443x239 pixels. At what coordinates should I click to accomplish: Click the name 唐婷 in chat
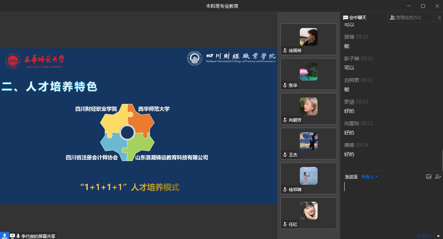tap(349, 145)
